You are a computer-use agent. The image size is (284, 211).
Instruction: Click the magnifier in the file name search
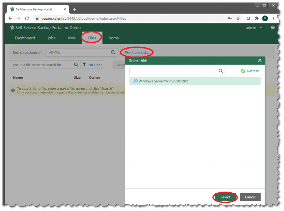[76, 65]
